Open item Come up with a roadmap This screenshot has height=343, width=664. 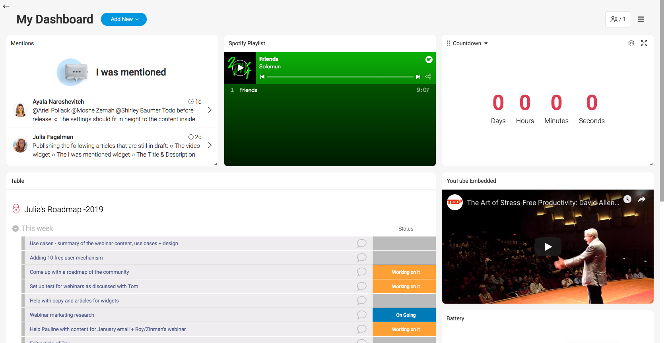point(80,272)
